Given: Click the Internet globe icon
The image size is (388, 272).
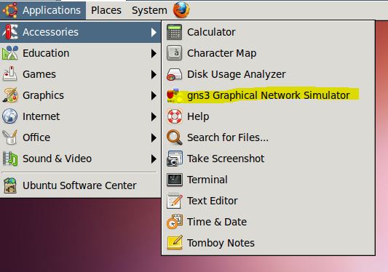Looking at the screenshot, I should click(10, 116).
